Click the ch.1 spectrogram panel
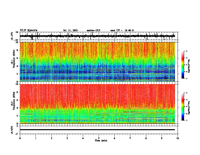 pos(97,62)
